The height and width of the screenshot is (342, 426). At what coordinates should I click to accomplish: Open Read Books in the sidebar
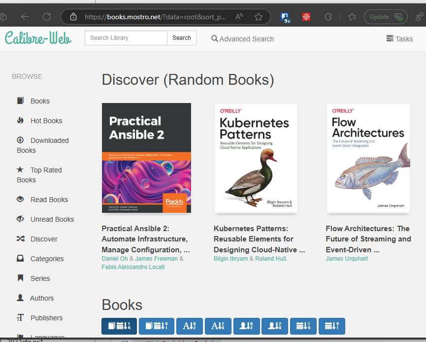point(42,200)
